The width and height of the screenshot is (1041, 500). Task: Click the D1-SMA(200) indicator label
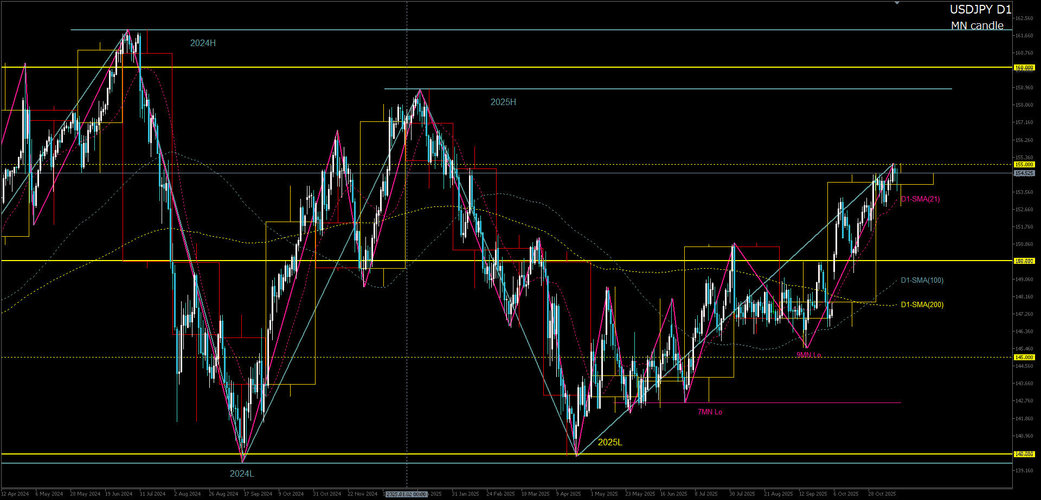(x=922, y=305)
